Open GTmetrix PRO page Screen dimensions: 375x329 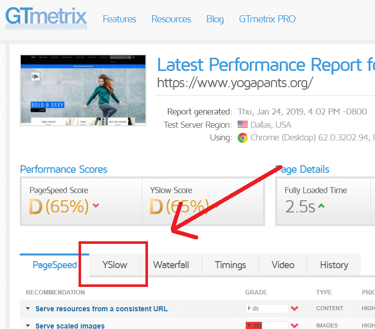[267, 19]
